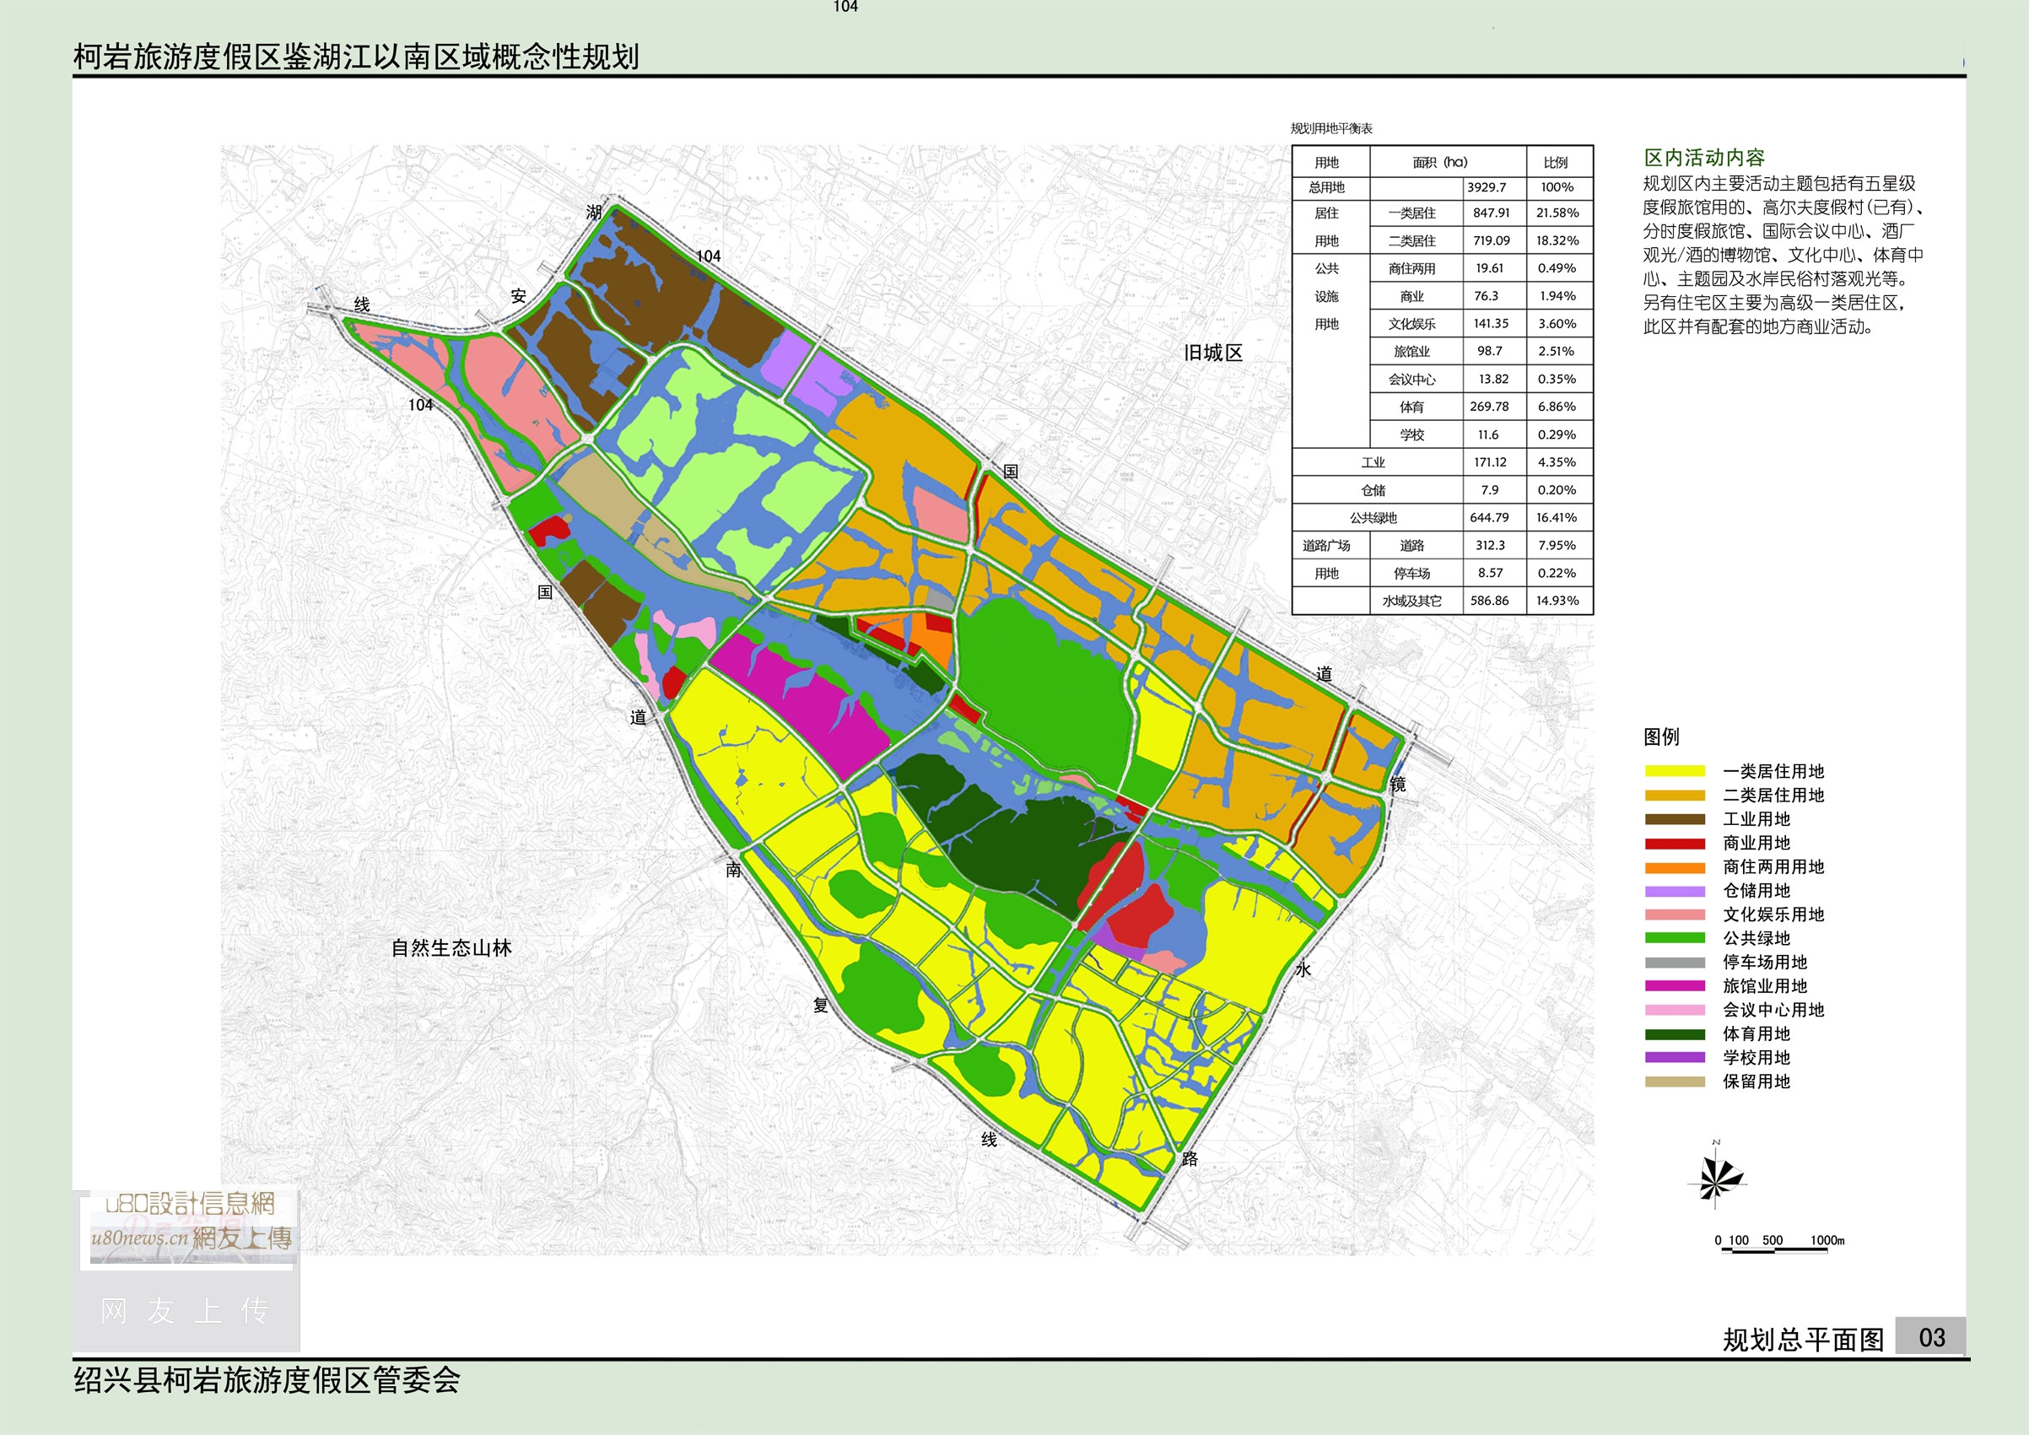The width and height of the screenshot is (2029, 1435).
Task: Click the total area value 3929.7
Action: point(1487,187)
